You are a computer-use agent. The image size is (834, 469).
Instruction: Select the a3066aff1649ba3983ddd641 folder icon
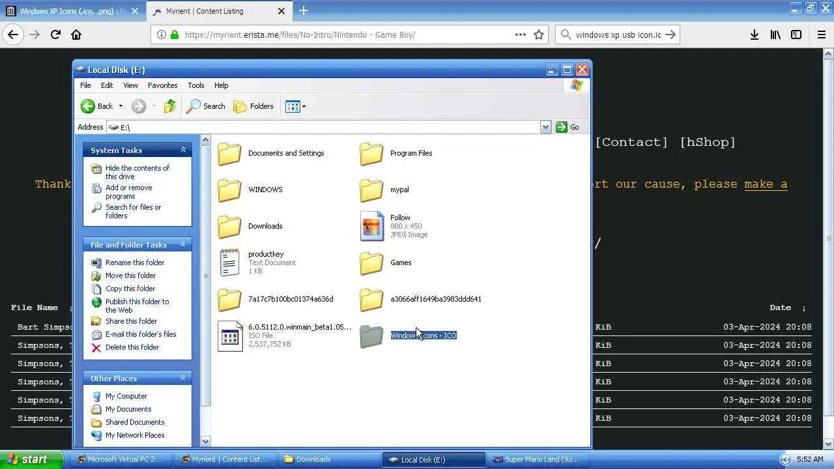click(x=371, y=300)
